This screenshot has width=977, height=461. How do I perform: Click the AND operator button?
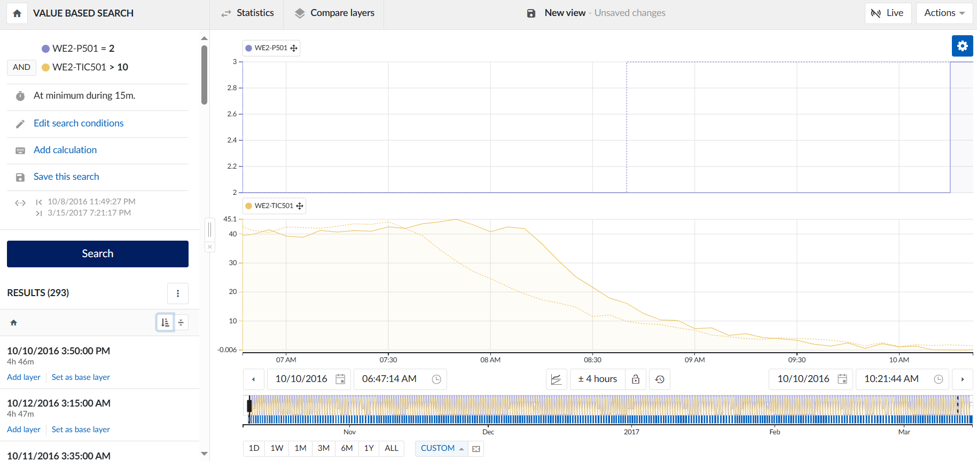(21, 67)
